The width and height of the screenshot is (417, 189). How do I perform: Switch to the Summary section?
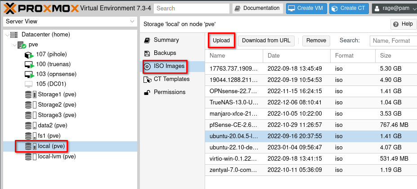[166, 40]
